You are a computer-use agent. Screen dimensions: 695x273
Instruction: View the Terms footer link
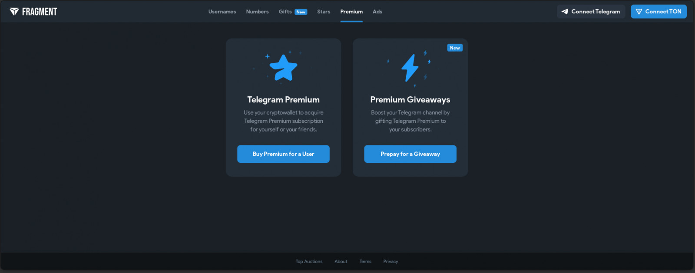pos(365,262)
